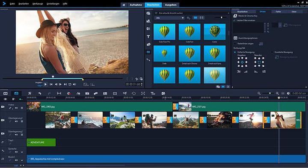Mute the Musik1 track audio
The height and width of the screenshot is (168, 308).
tap(16, 160)
